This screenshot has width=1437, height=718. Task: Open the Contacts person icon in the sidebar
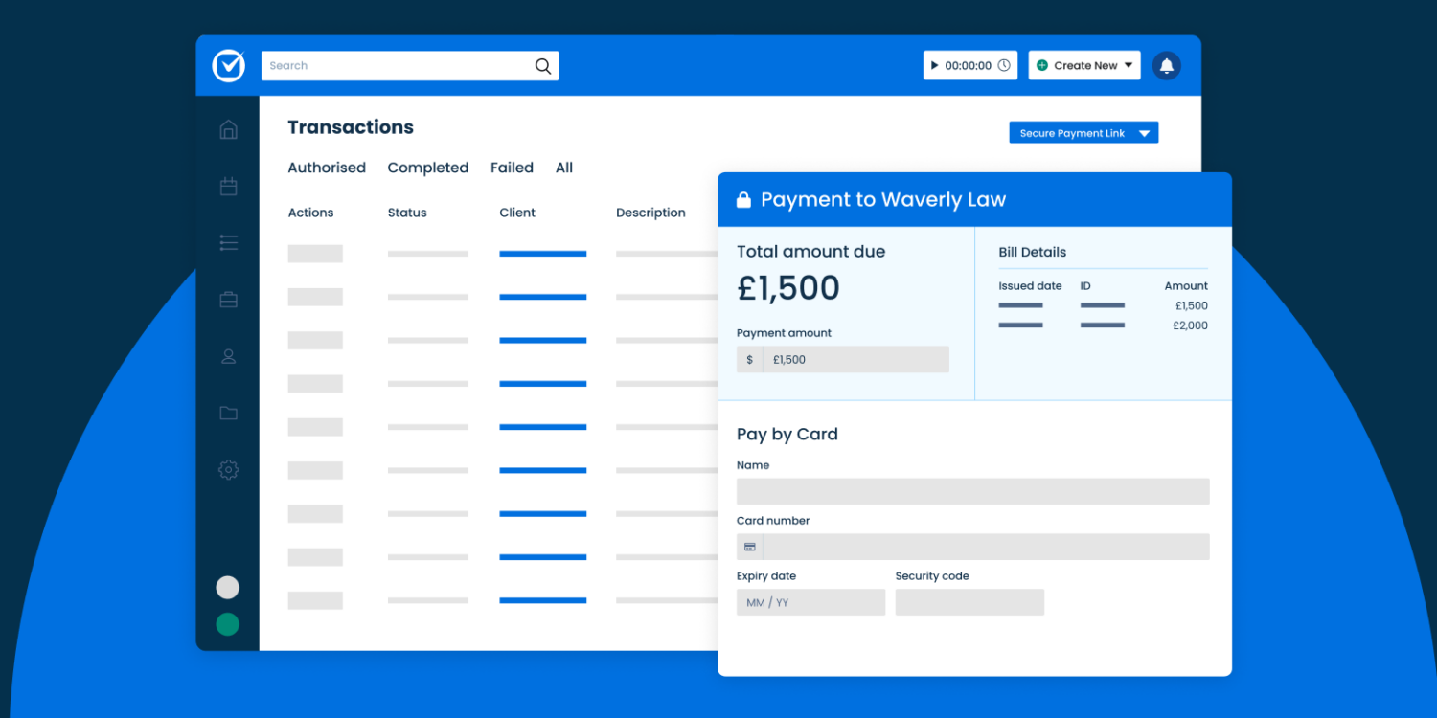pos(228,355)
